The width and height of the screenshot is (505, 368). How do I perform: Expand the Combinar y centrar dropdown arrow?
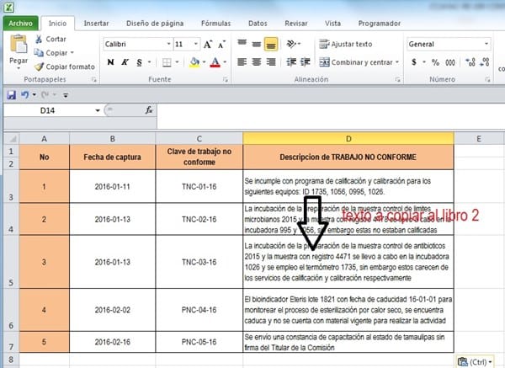(x=397, y=61)
